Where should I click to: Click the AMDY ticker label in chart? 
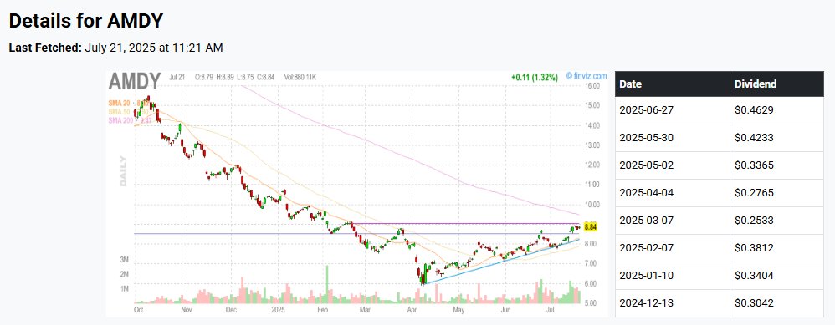(134, 81)
